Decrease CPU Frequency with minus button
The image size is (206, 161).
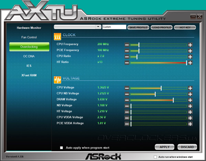point(127,45)
